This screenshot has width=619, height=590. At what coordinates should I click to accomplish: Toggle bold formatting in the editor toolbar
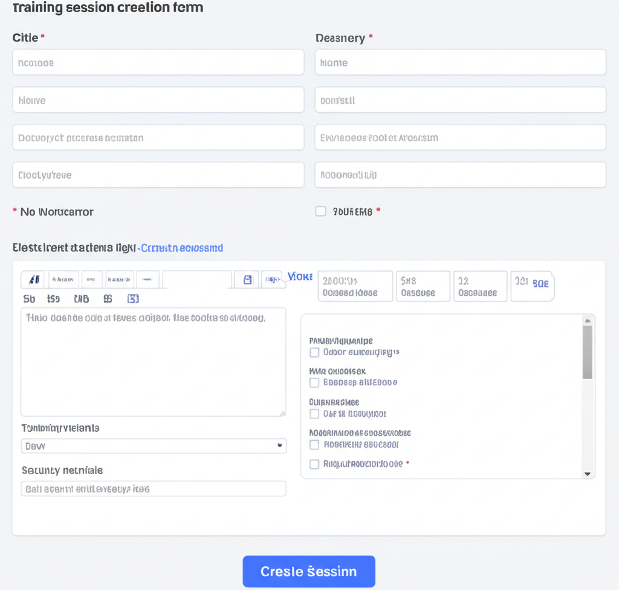[33, 278]
